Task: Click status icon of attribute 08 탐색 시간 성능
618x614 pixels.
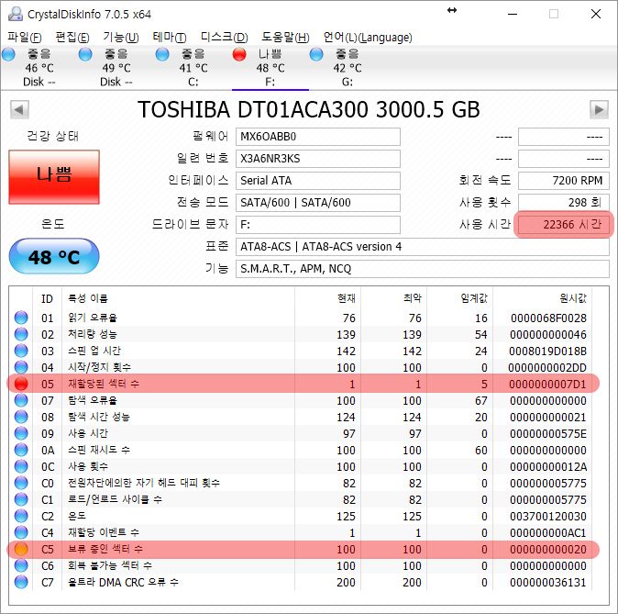Action: [x=21, y=417]
